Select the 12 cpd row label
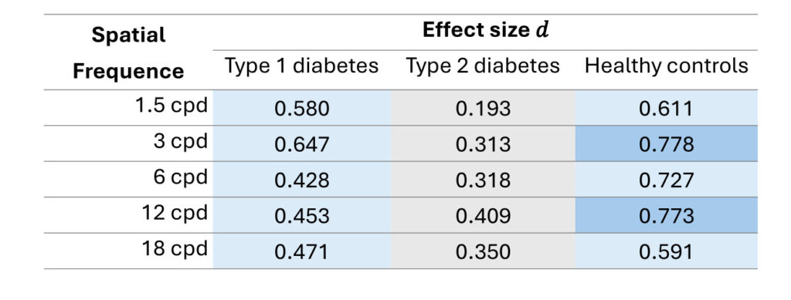Image resolution: width=791 pixels, height=300 pixels. coord(175,214)
